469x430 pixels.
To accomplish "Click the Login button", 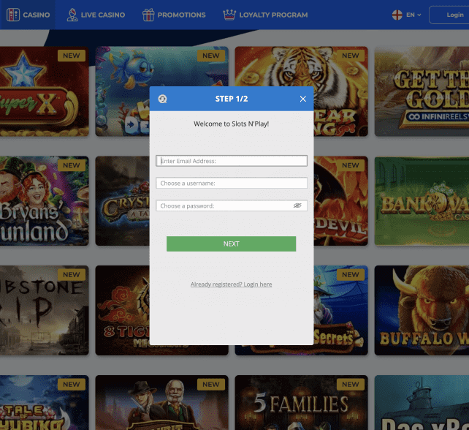I will coord(449,15).
